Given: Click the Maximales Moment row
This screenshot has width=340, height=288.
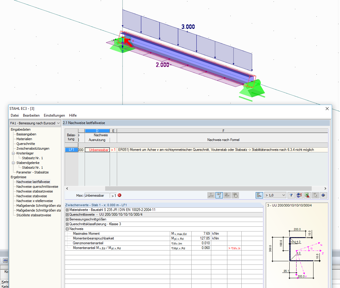Looking at the screenshot, I should tap(164, 234).
